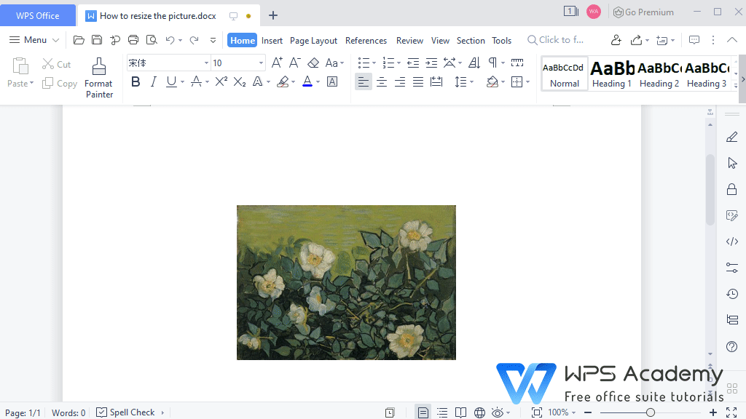Click the zoom slider handle
The width and height of the screenshot is (746, 419).
(x=651, y=412)
